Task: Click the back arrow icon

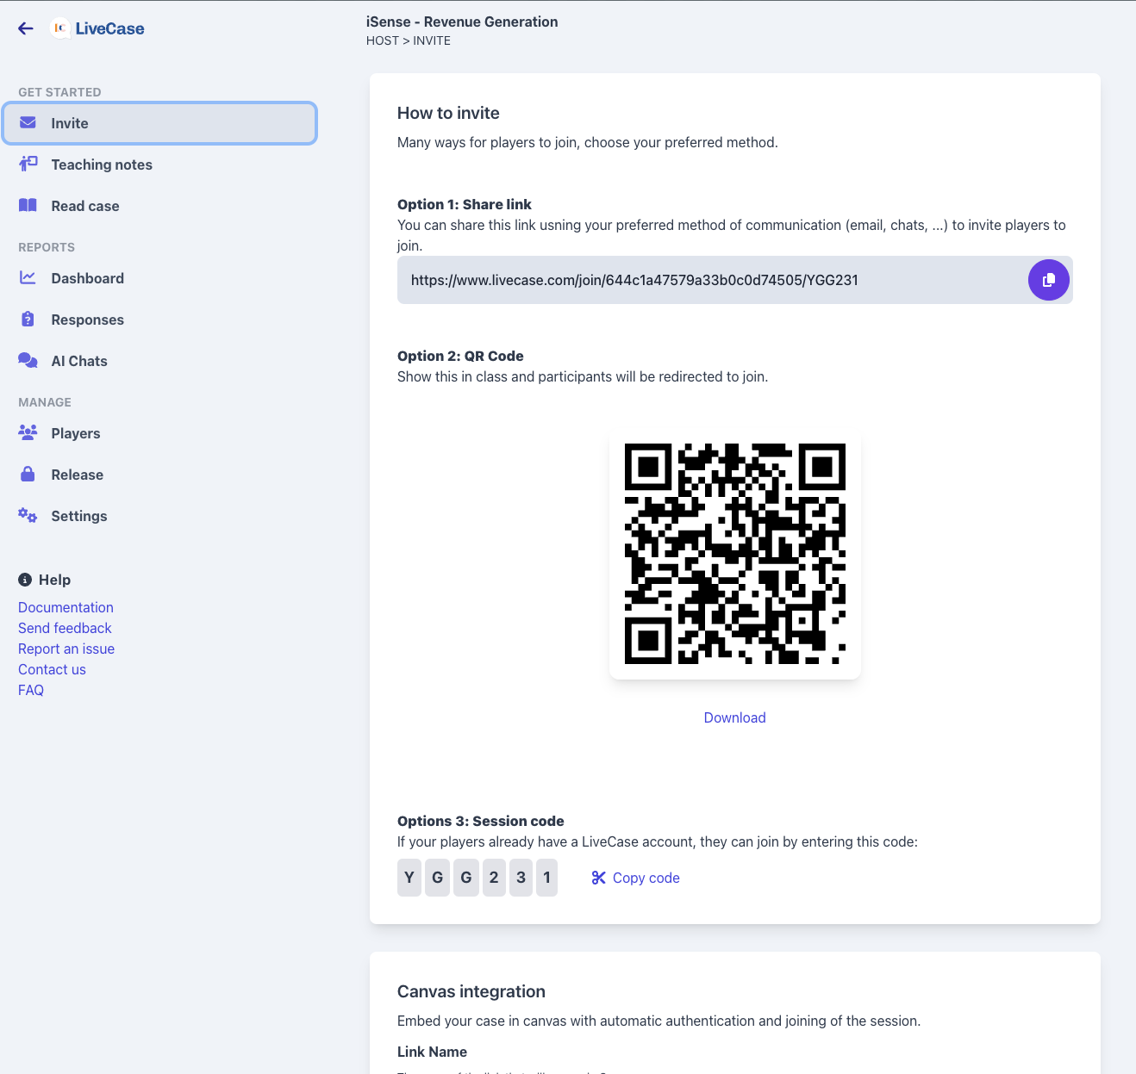Action: pos(26,28)
